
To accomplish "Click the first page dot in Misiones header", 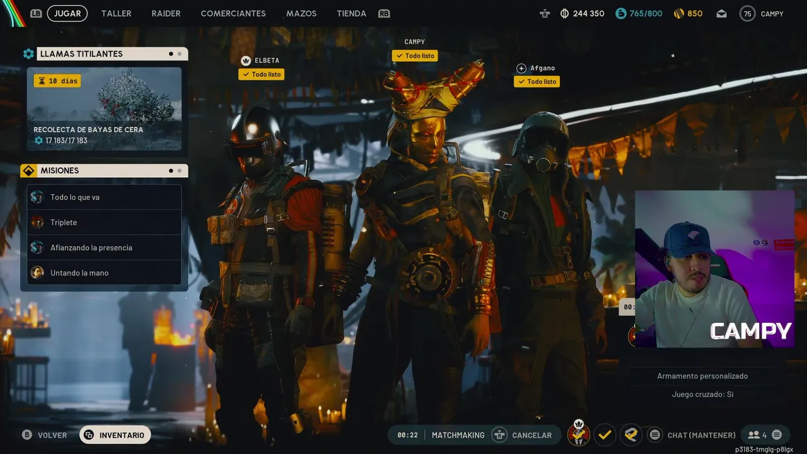I will coord(171,170).
